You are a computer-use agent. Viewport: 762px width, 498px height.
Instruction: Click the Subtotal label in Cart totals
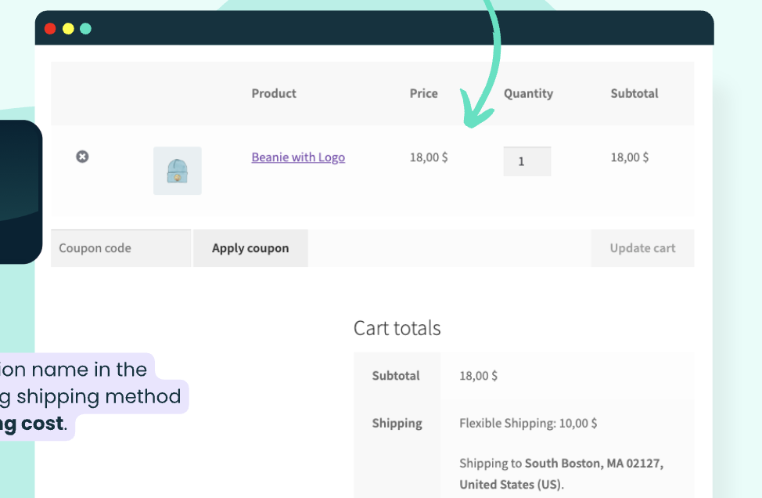click(x=396, y=375)
